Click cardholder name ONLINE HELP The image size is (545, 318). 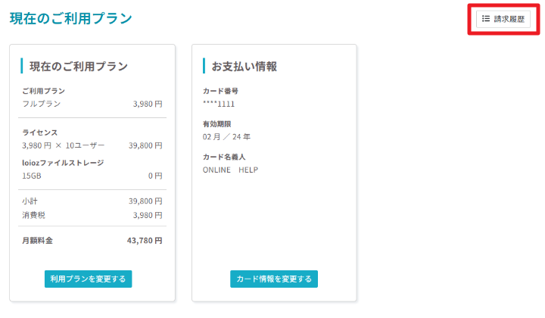230,170
